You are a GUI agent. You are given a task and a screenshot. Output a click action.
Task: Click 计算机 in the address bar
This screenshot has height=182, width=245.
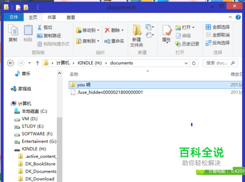click(63, 63)
